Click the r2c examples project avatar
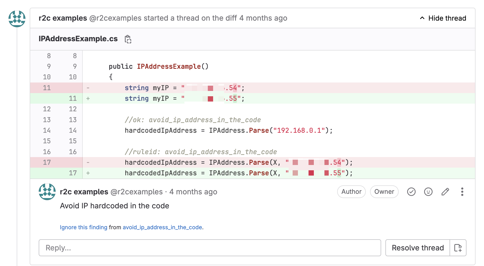Screen dimensions: 484x266 pyautogui.click(x=17, y=19)
